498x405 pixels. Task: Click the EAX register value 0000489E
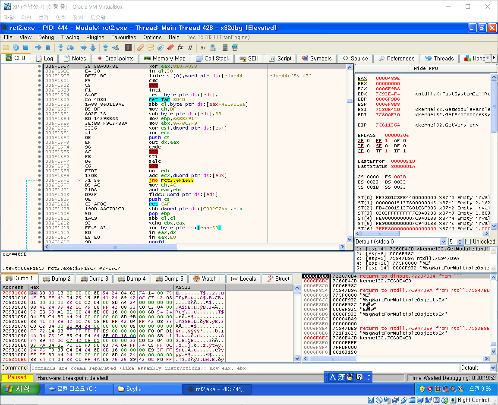point(388,79)
